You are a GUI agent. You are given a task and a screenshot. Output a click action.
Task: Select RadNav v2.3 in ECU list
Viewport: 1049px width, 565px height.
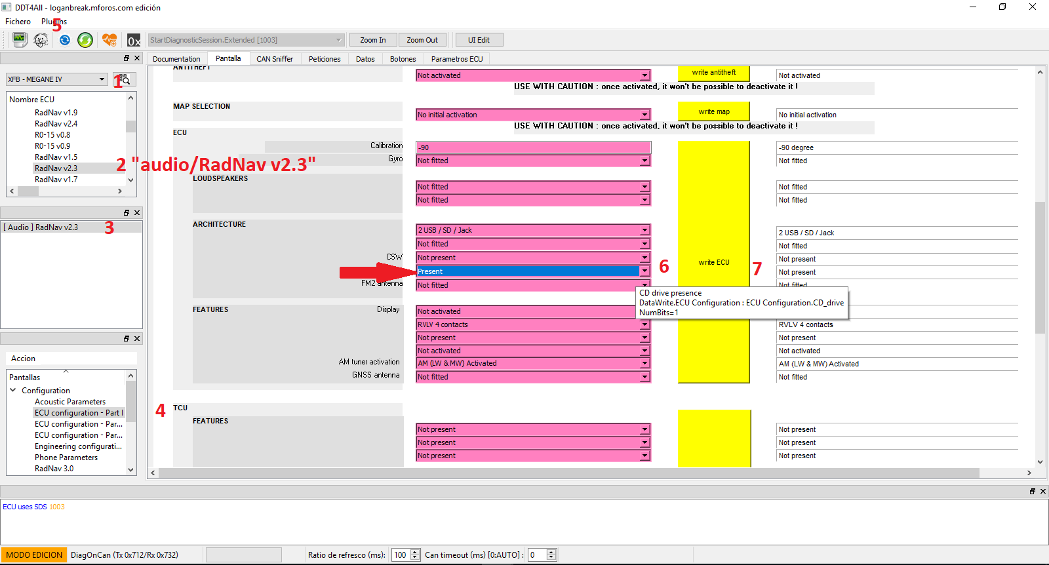(x=56, y=168)
